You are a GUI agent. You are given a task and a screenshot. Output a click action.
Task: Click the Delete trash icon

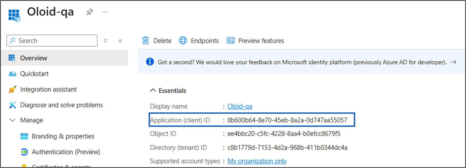coord(146,41)
